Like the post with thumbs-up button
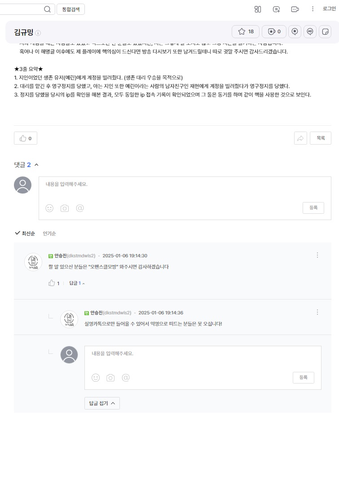The height and width of the screenshot is (485, 339). tap(26, 138)
